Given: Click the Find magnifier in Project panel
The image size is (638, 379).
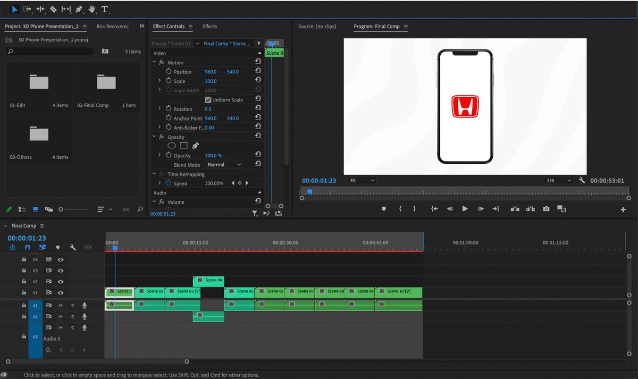Looking at the screenshot, I should point(139,209).
